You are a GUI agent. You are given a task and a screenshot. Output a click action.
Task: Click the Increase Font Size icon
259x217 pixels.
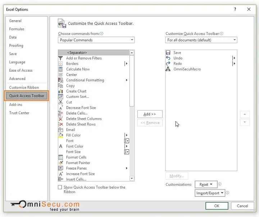(x=61, y=174)
